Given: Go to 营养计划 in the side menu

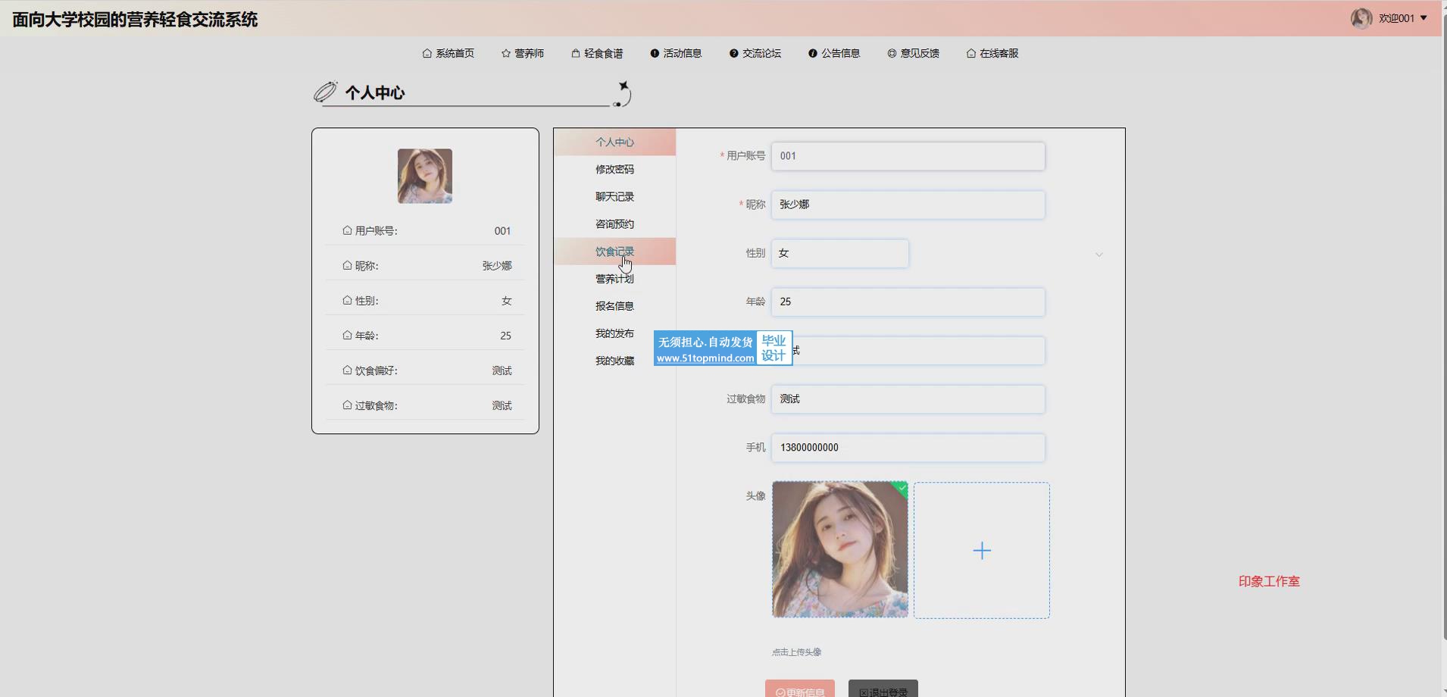Looking at the screenshot, I should [x=614, y=279].
